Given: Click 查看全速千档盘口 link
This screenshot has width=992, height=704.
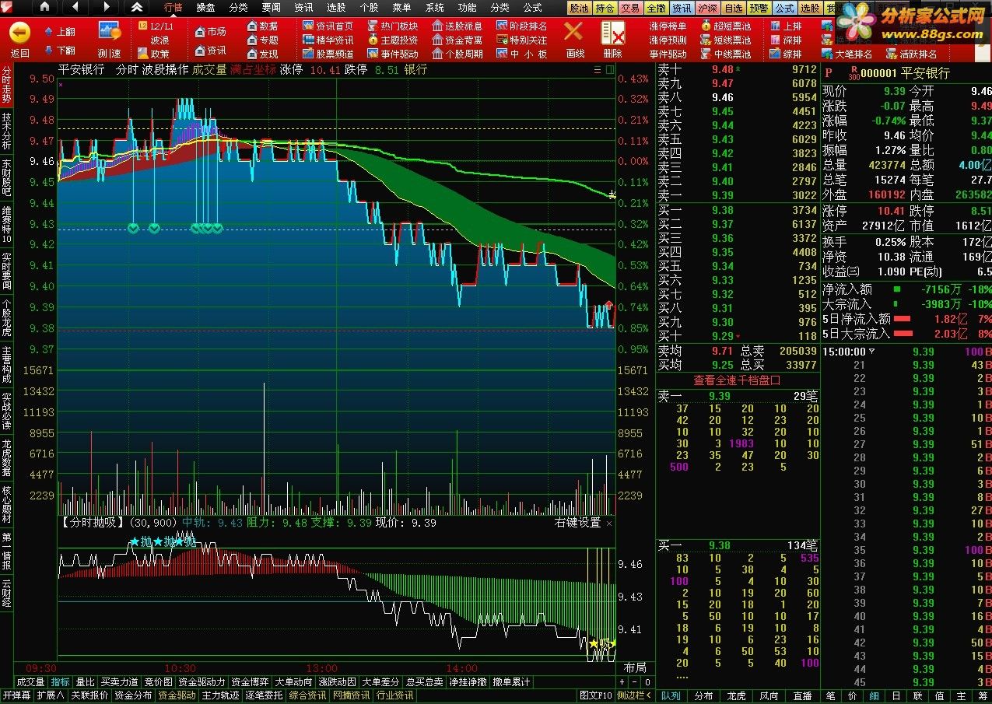Looking at the screenshot, I should tap(737, 380).
